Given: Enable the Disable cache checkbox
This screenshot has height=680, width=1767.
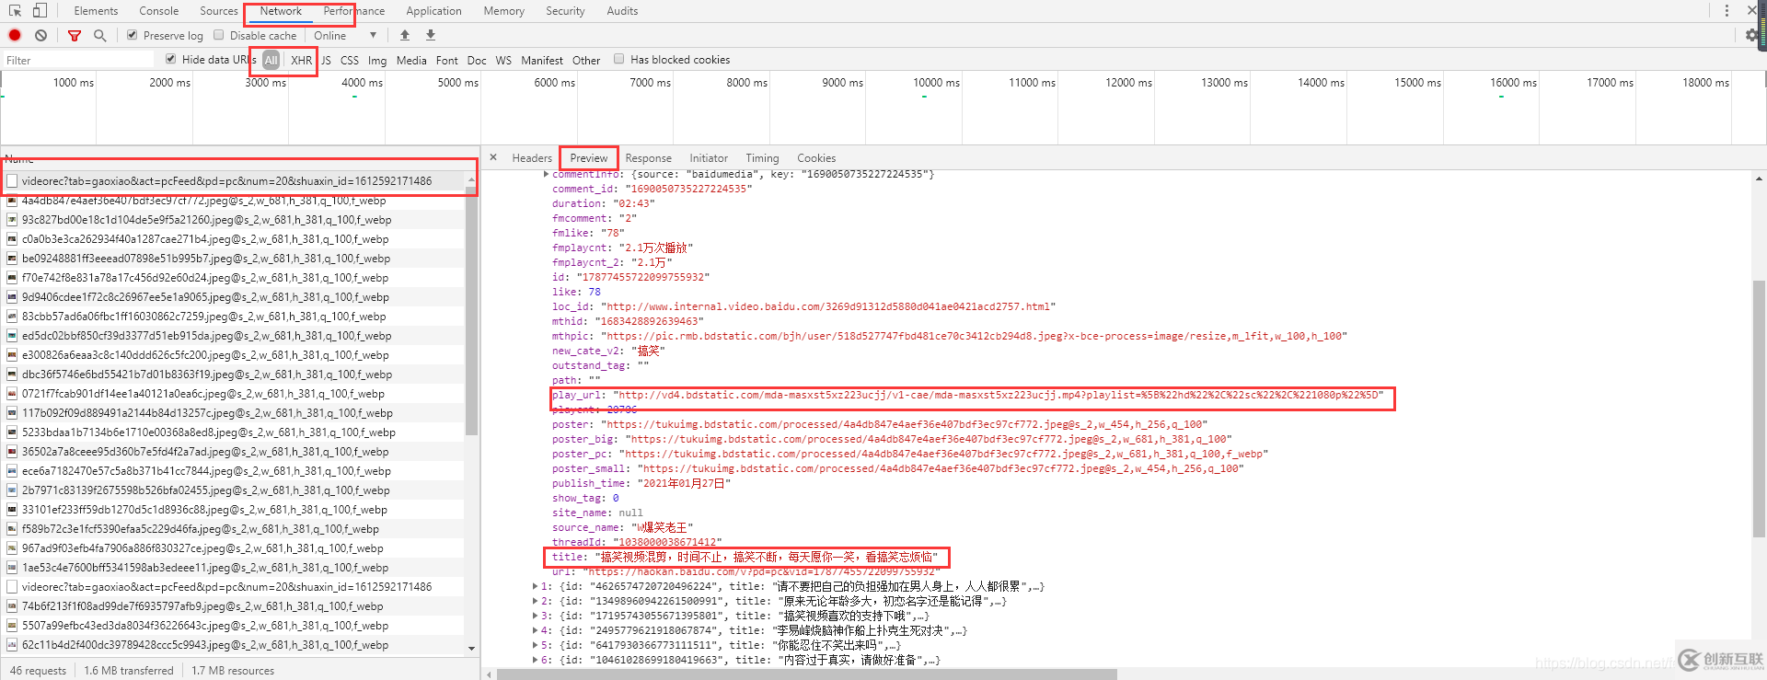Looking at the screenshot, I should click(x=219, y=35).
